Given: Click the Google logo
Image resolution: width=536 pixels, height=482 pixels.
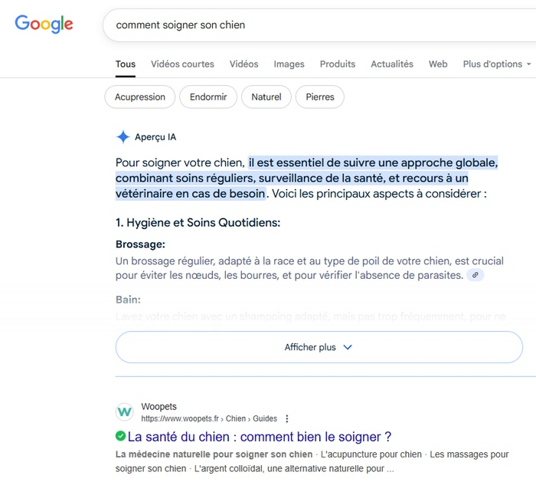Looking at the screenshot, I should [x=44, y=24].
